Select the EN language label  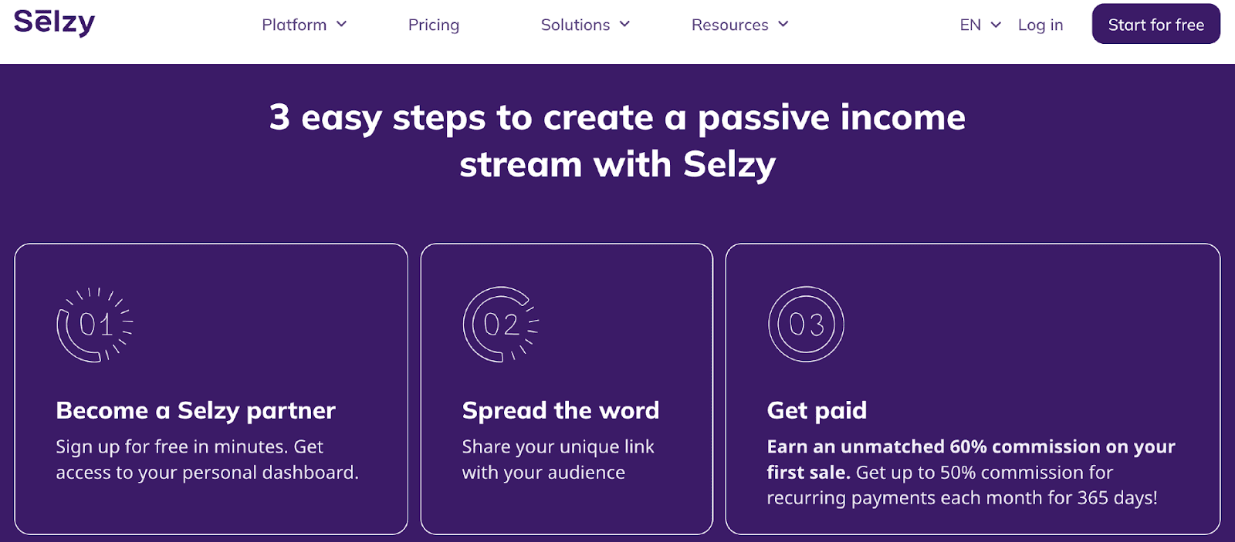point(970,25)
